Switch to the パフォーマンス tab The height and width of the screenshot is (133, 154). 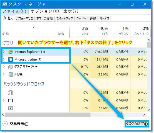24,19
